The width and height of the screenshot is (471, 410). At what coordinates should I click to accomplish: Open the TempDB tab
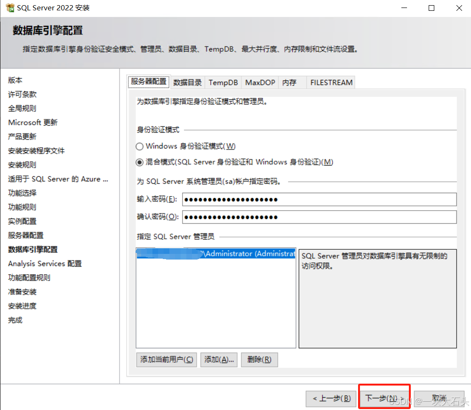tap(223, 83)
